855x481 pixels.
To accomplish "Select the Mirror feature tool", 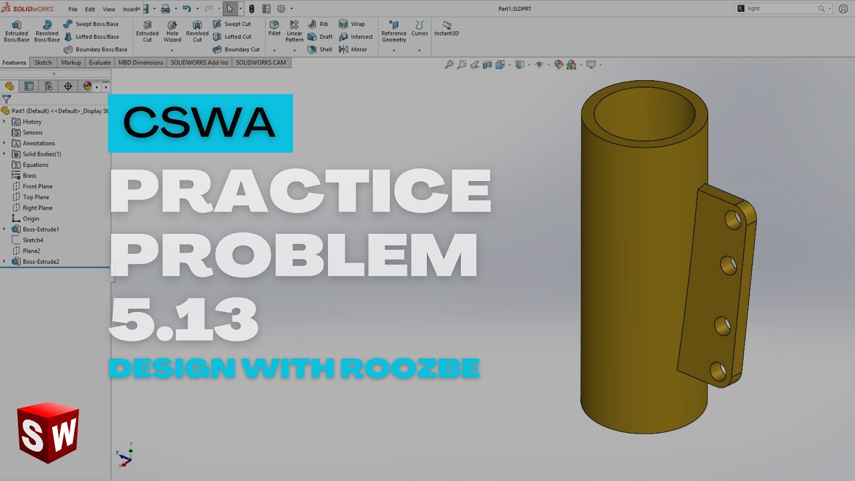I will click(353, 49).
